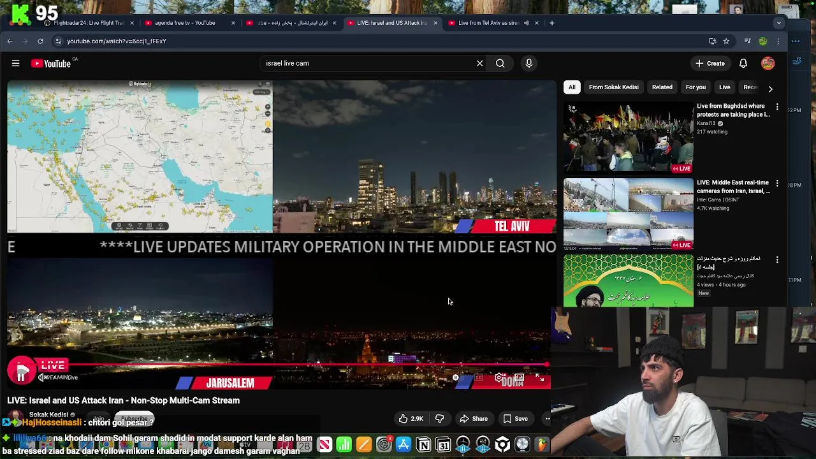Start voice search with the microphone
The image size is (816, 459).
coord(528,63)
